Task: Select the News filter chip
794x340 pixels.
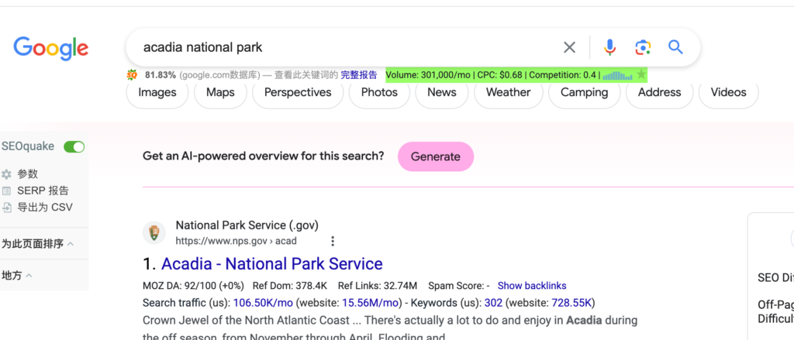Action: (x=441, y=93)
